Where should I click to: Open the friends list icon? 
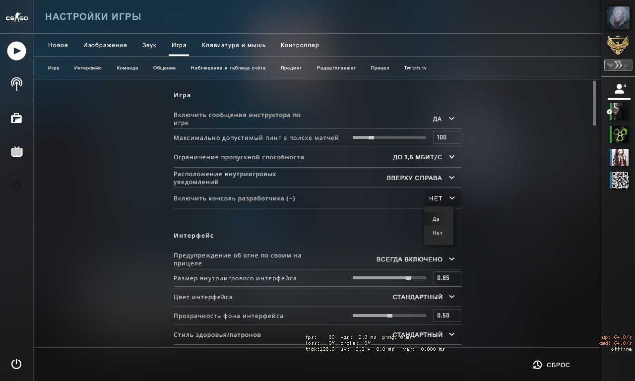[619, 89]
